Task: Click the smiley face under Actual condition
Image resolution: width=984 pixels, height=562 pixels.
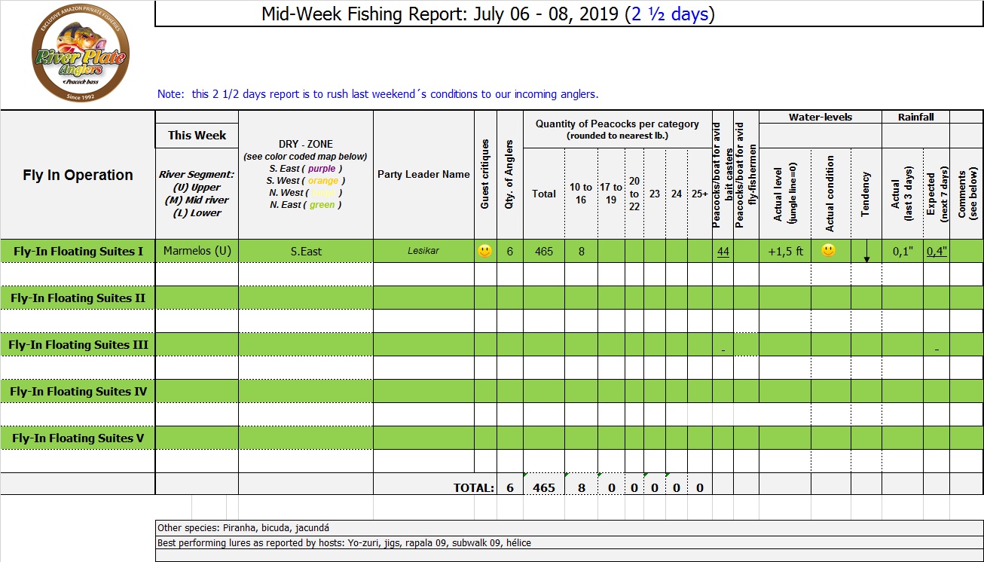Action: click(x=829, y=251)
